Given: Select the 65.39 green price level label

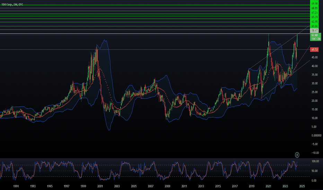Looking at the screenshot, I should point(315,17).
